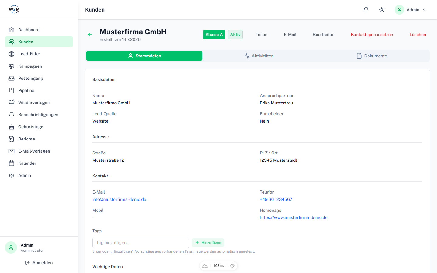The width and height of the screenshot is (437, 273).
Task: Click the Admin gear icon in sidebar
Action: pyautogui.click(x=12, y=175)
